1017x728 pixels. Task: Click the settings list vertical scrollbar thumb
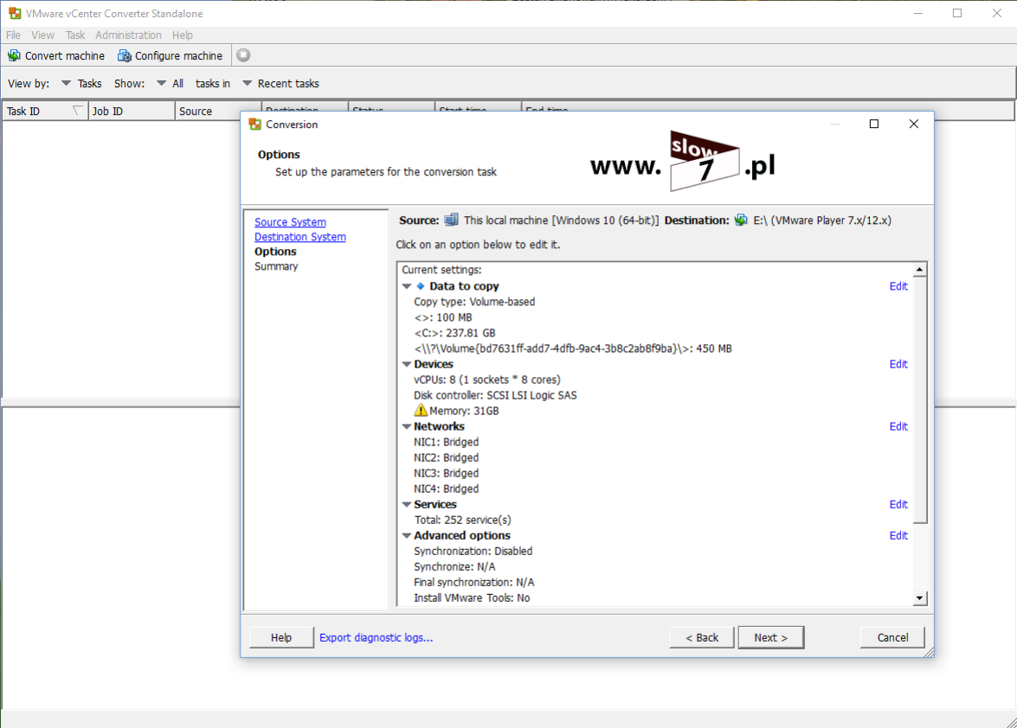(920, 399)
